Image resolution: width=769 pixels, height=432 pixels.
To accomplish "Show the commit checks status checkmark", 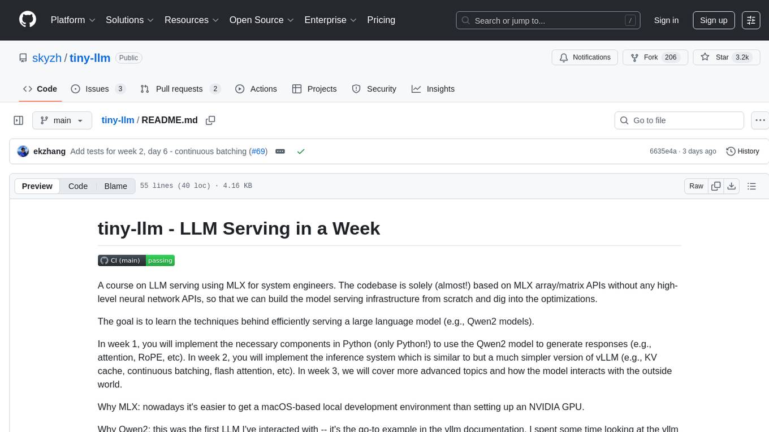I will click(301, 151).
